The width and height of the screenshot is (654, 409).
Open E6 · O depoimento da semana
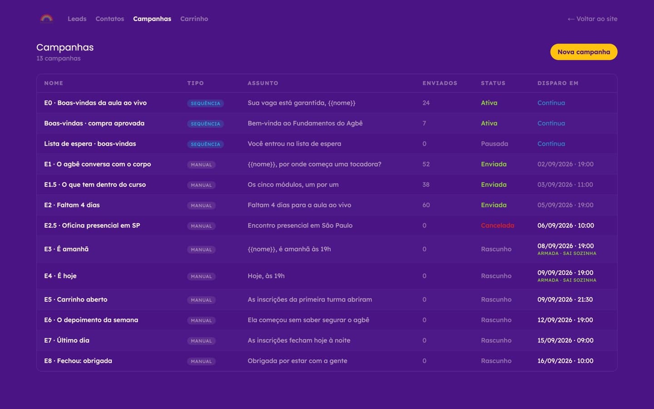[x=91, y=320]
